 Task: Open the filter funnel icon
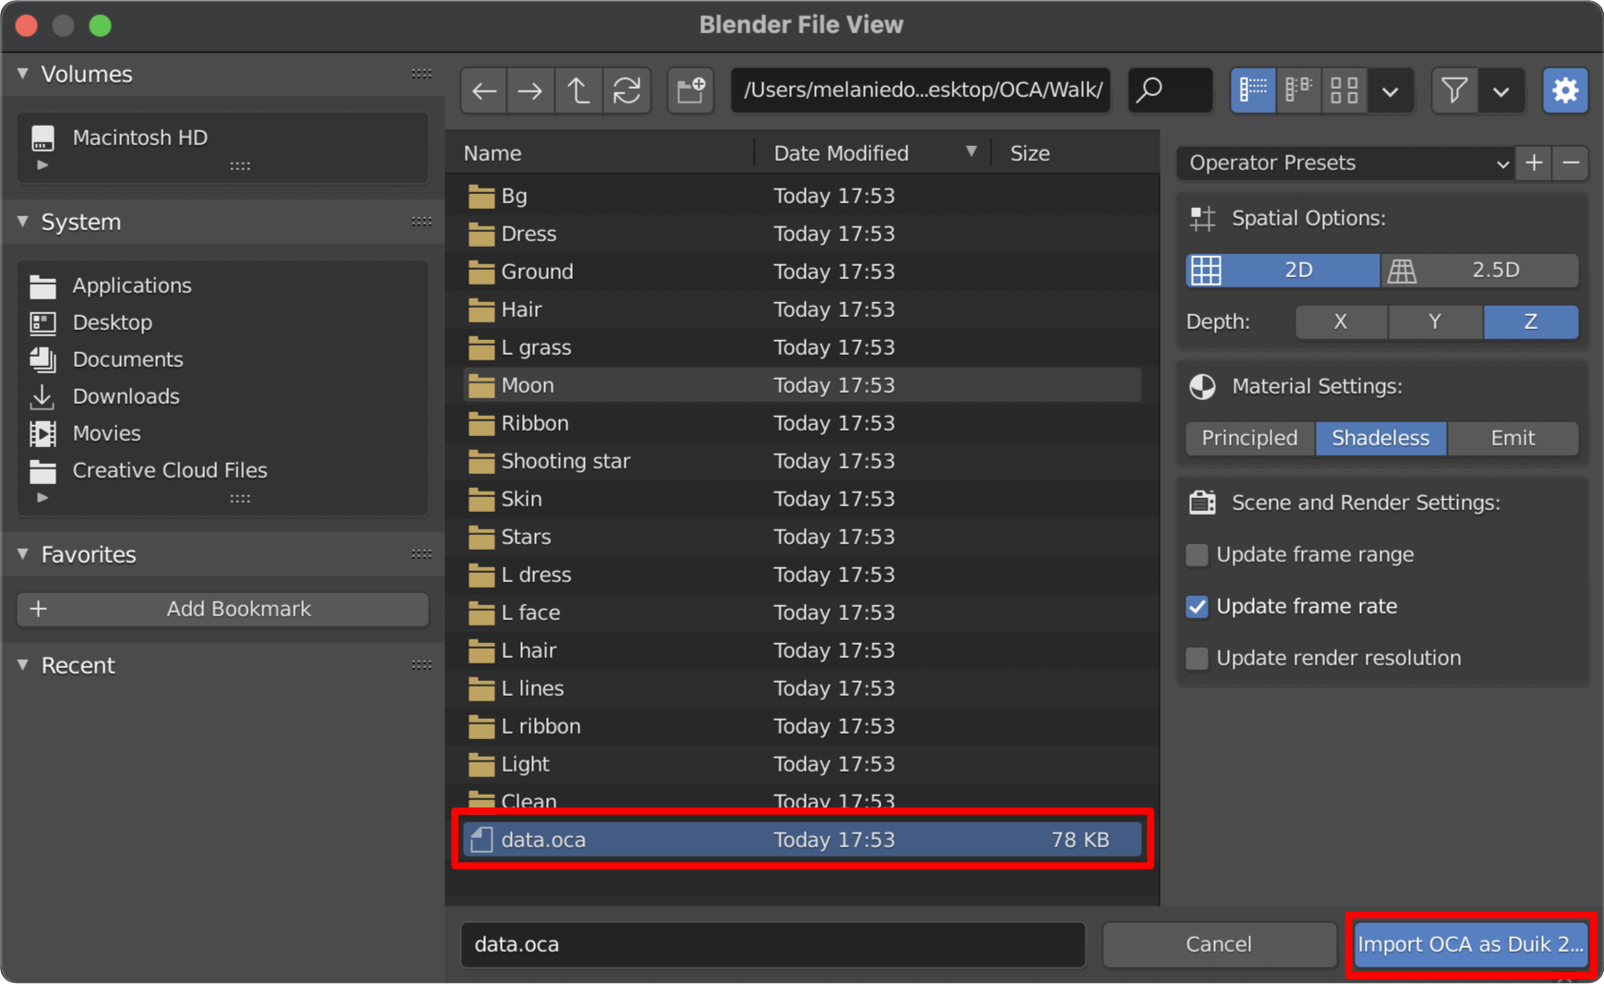pyautogui.click(x=1454, y=90)
